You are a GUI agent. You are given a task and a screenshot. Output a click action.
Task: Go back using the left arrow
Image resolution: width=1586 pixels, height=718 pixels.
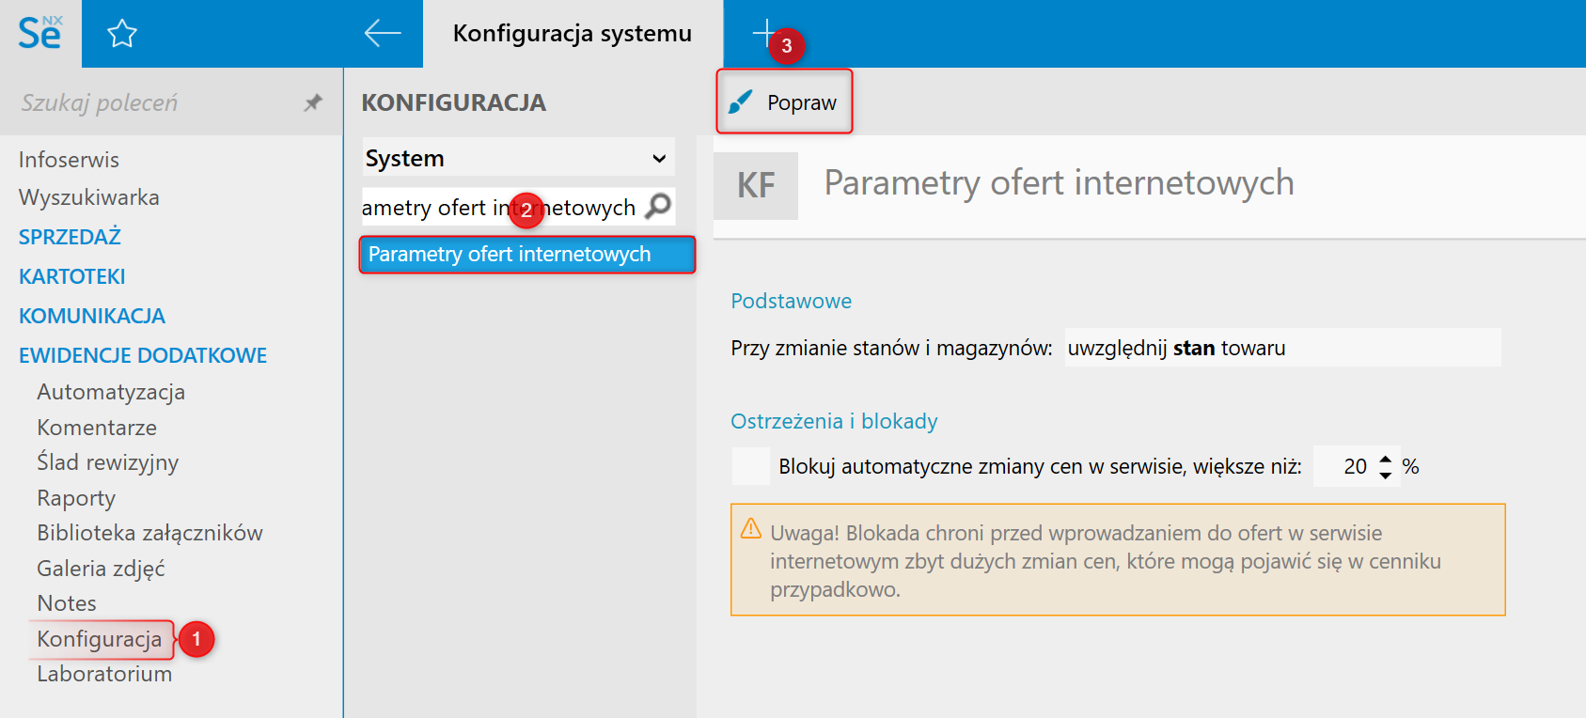383,34
